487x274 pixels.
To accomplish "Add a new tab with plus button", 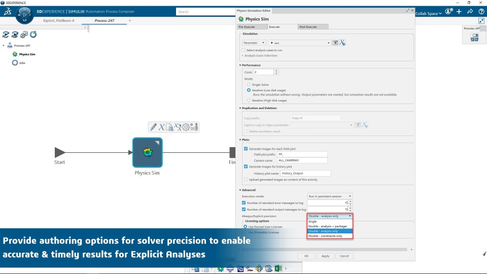I will (130, 20).
